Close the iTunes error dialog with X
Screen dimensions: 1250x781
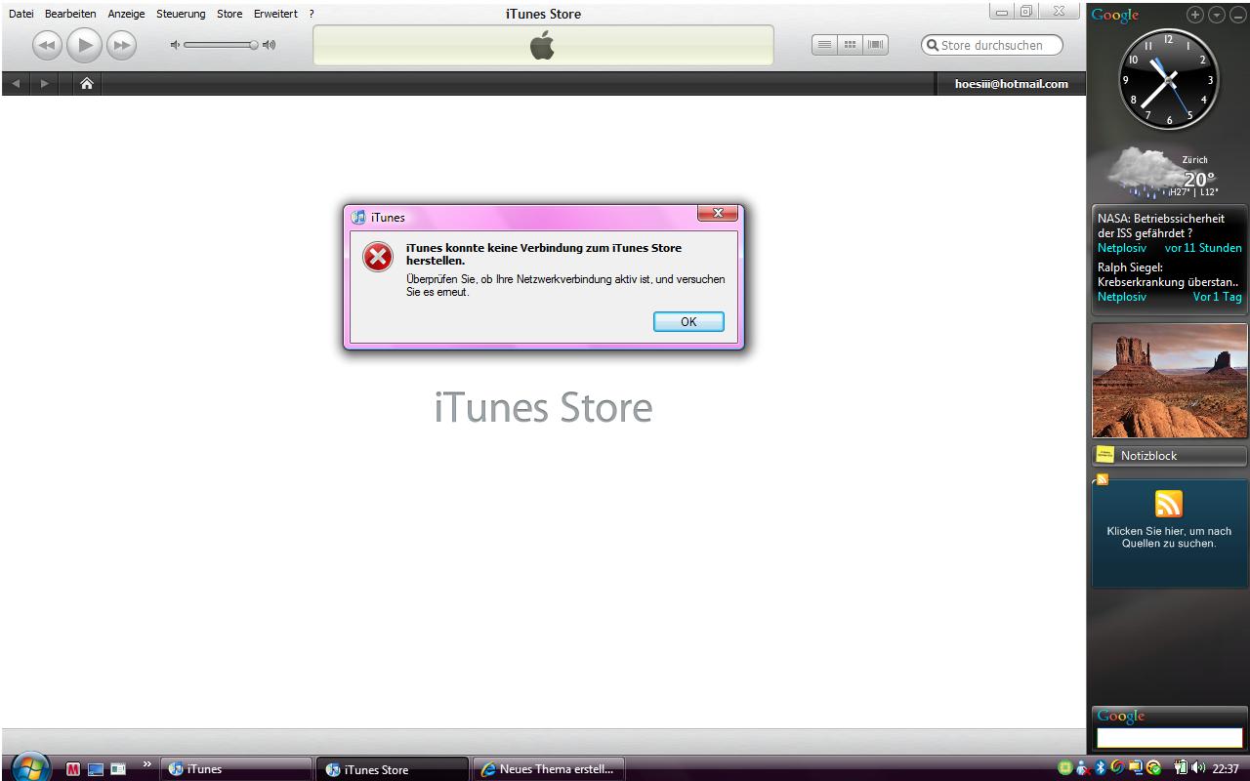(x=718, y=213)
